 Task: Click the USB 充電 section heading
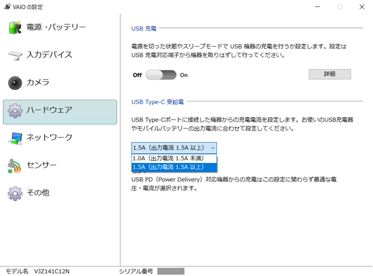point(144,28)
